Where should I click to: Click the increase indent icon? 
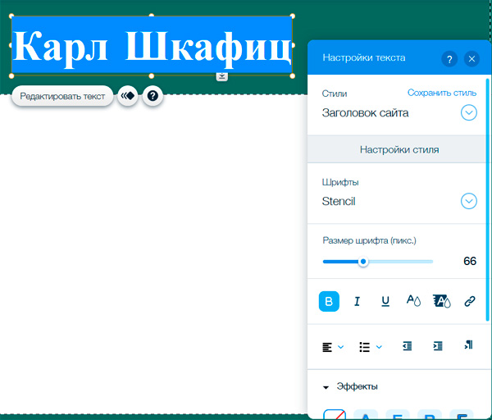pyautogui.click(x=438, y=347)
